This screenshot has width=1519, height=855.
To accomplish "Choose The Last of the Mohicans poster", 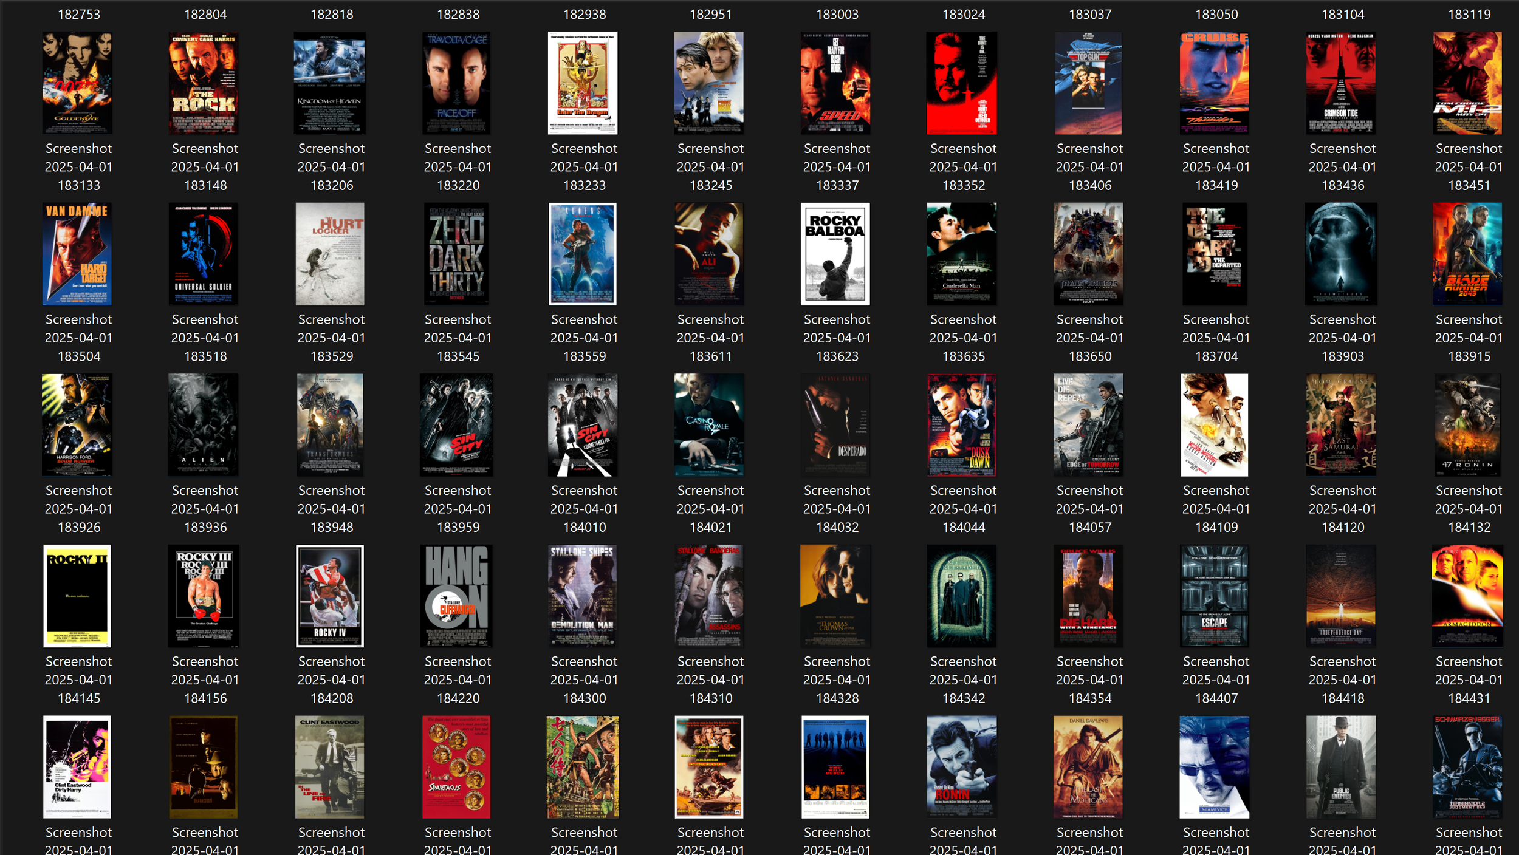I will (1088, 767).
